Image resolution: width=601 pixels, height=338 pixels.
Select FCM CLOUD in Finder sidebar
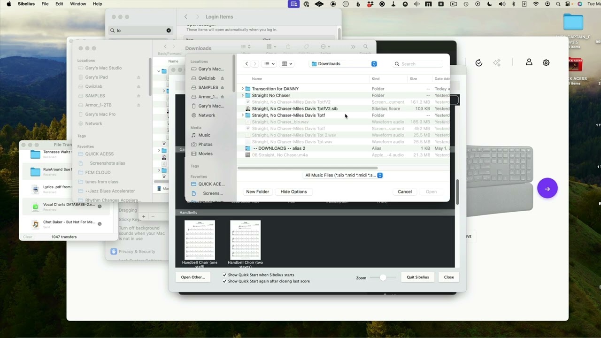(98, 172)
